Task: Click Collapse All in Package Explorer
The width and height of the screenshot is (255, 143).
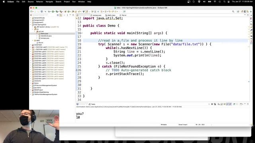Action: 58,15
